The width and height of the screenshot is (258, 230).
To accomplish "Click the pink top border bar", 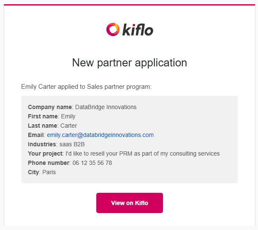I will (x=130, y=5).
